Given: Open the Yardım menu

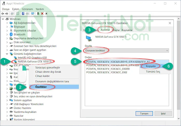Looking at the screenshot, I should (x=40, y=9).
